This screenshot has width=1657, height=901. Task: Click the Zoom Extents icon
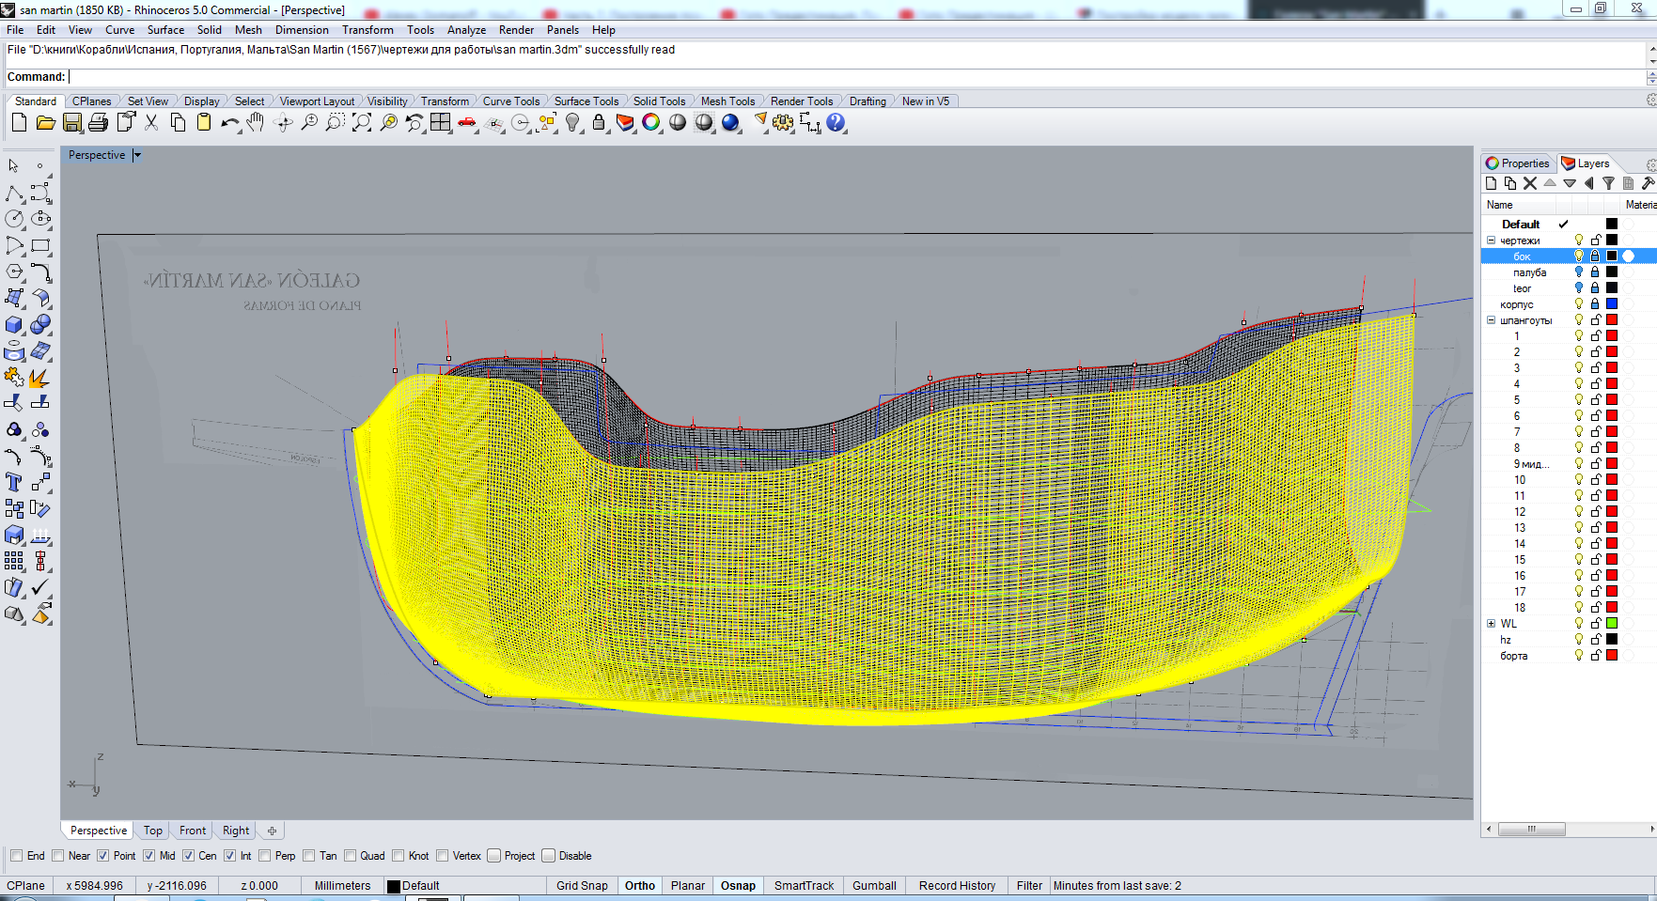[x=362, y=123]
